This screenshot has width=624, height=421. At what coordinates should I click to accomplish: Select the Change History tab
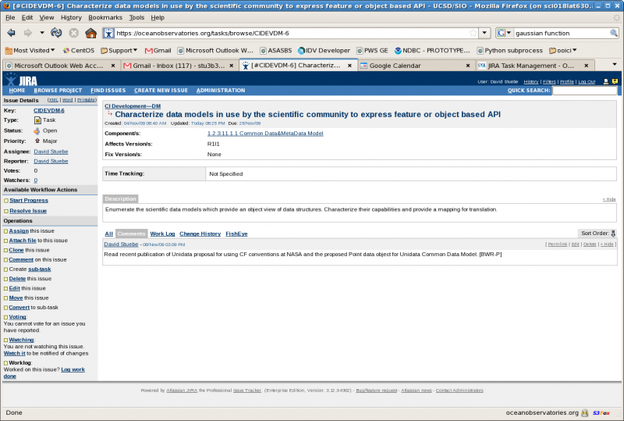[200, 234]
